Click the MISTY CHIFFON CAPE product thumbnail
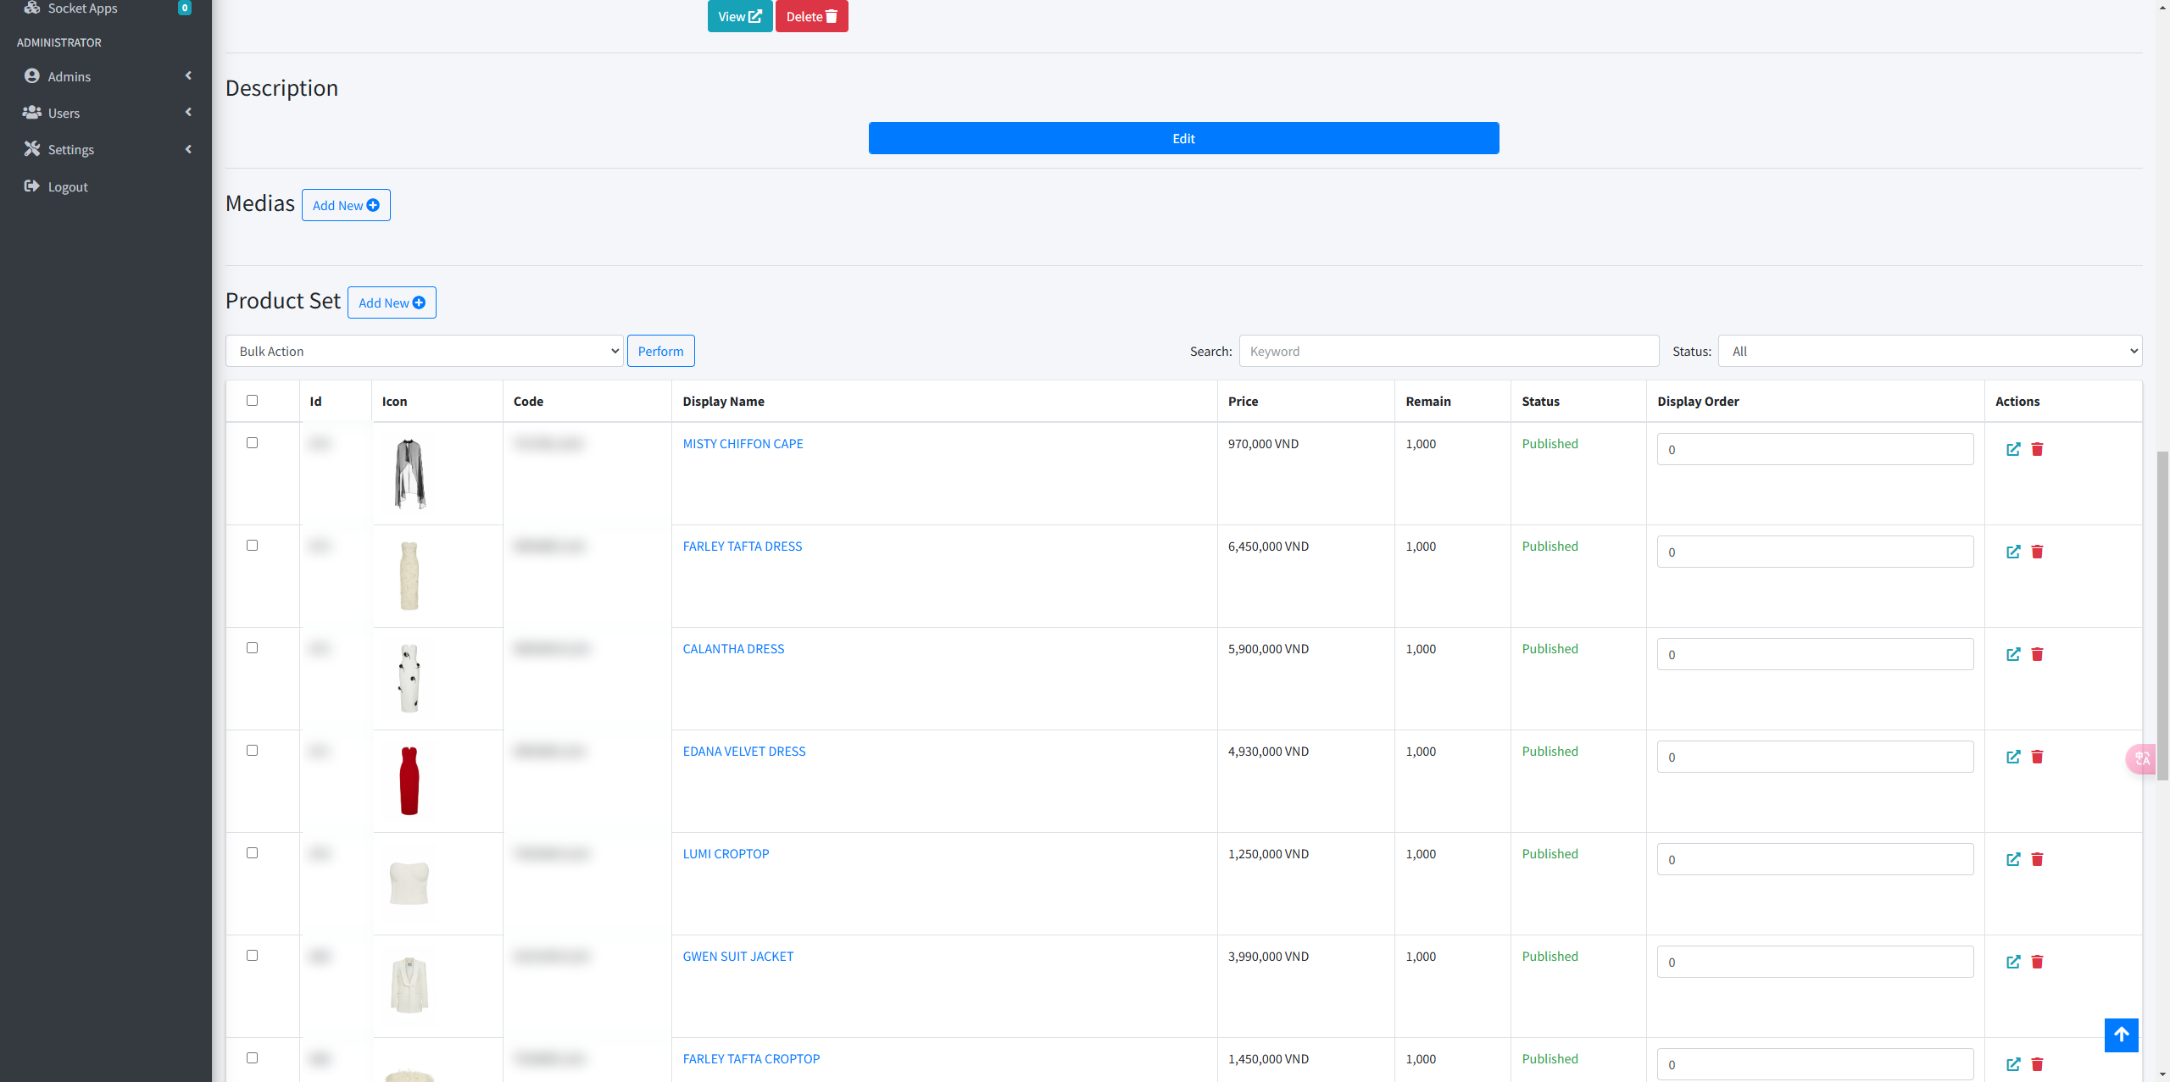 (x=409, y=474)
